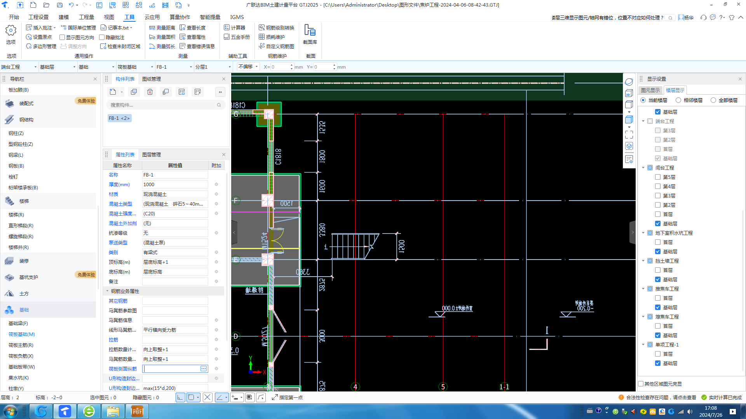Image resolution: width=746 pixels, height=419 pixels.
Task: Select 集水坑(K) in navigation list
Action: 19,377
